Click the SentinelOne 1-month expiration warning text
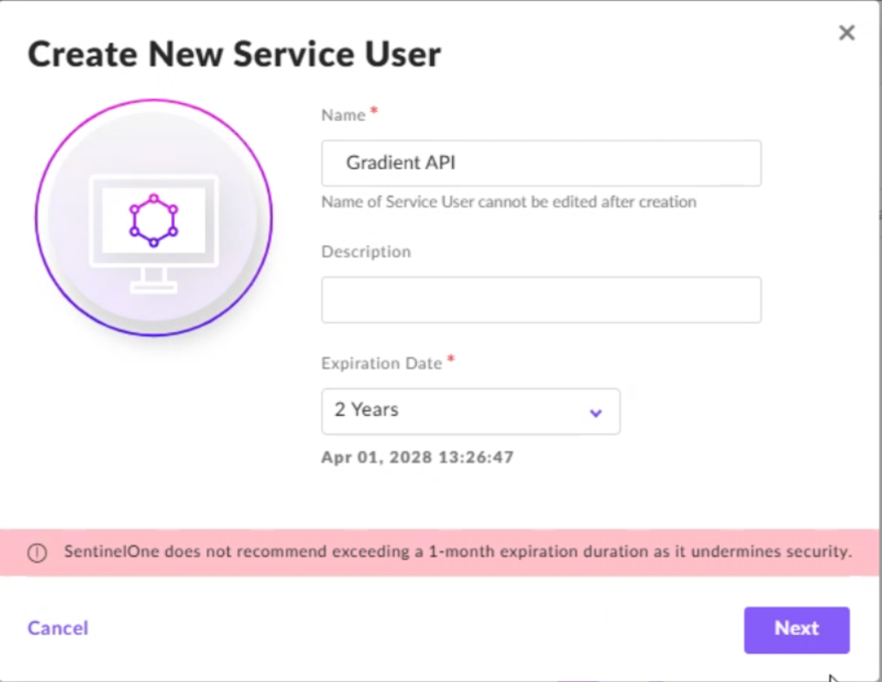Screen dimensions: 882x682 tap(458, 552)
